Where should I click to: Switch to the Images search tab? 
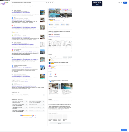(x=18, y=6)
